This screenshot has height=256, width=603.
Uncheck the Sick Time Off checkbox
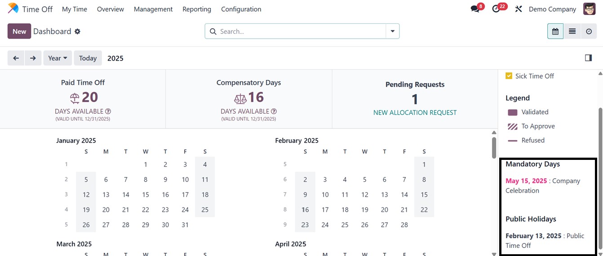coord(509,76)
